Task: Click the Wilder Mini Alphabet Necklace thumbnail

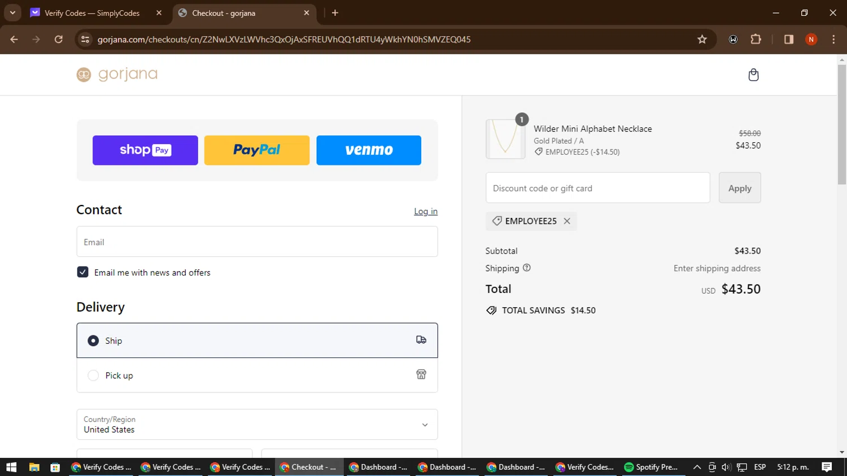Action: point(505,139)
